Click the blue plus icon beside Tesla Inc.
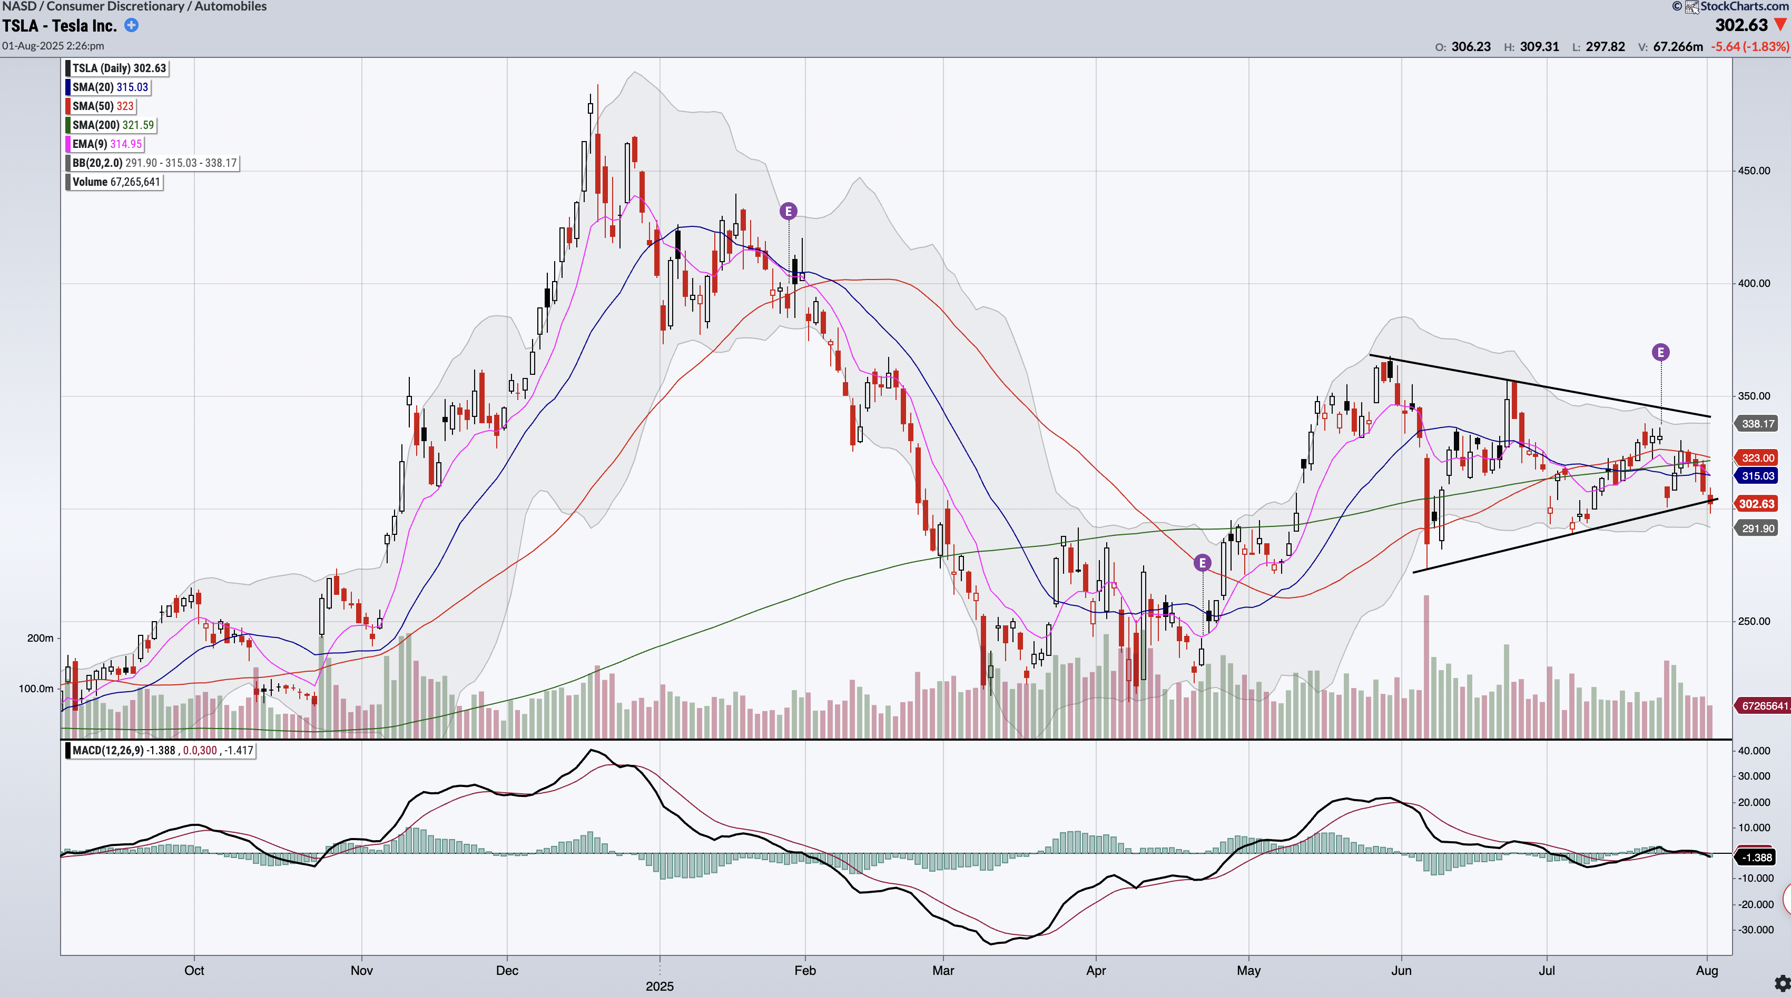Image resolution: width=1791 pixels, height=997 pixels. 131,25
